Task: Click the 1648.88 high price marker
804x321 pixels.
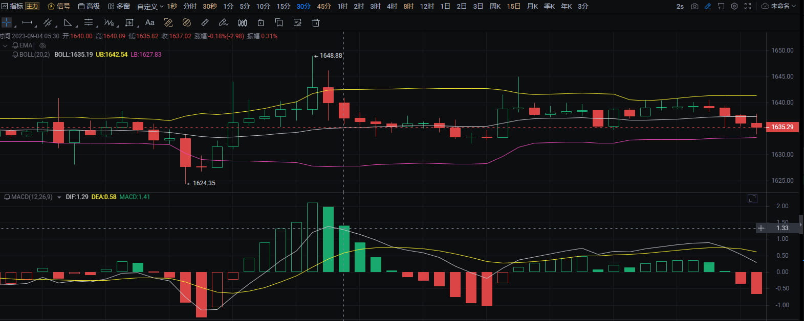Action: (x=328, y=56)
